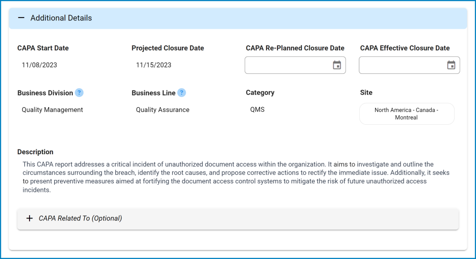Click the Category field label
The height and width of the screenshot is (259, 476).
click(x=260, y=93)
